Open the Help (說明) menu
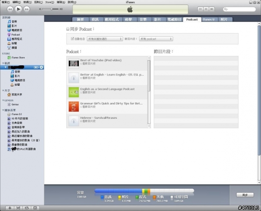Viewport: 261px width, 211px height. pyautogui.click(x=72, y=2)
